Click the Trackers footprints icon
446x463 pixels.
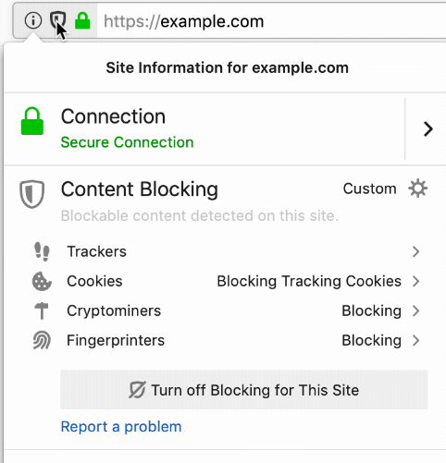(42, 251)
